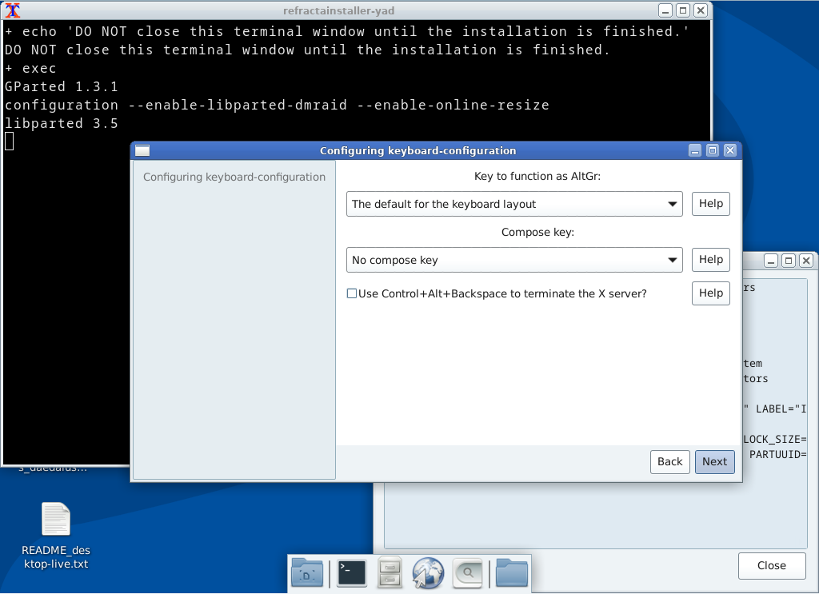Select Configuring keyboard-configuration in left sidebar
The image size is (819, 594).
pyautogui.click(x=234, y=177)
